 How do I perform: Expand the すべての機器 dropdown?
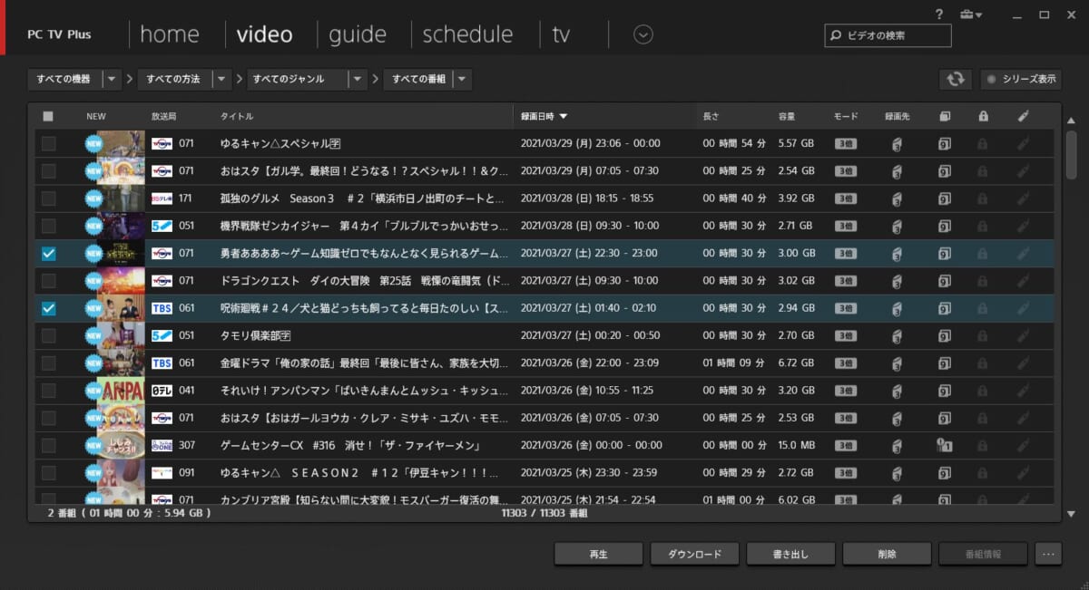(x=112, y=80)
